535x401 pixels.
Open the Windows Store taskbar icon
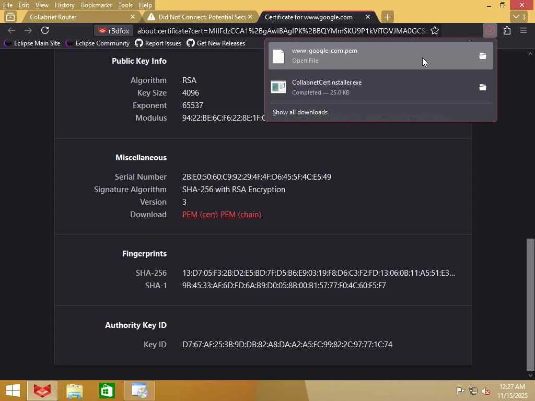107,391
